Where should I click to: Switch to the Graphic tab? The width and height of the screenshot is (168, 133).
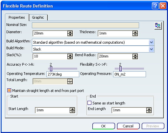pyautogui.click(x=38, y=17)
